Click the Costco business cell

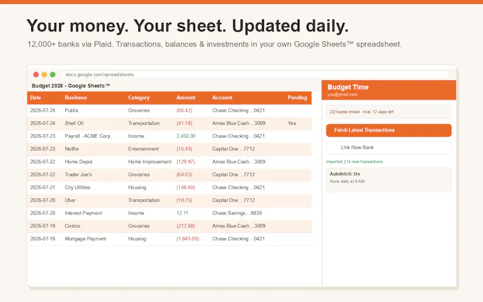coord(72,226)
